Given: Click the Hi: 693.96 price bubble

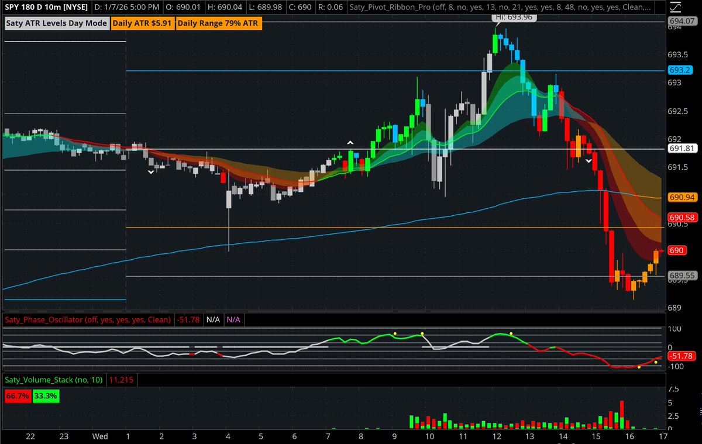Looking at the screenshot, I should [515, 18].
